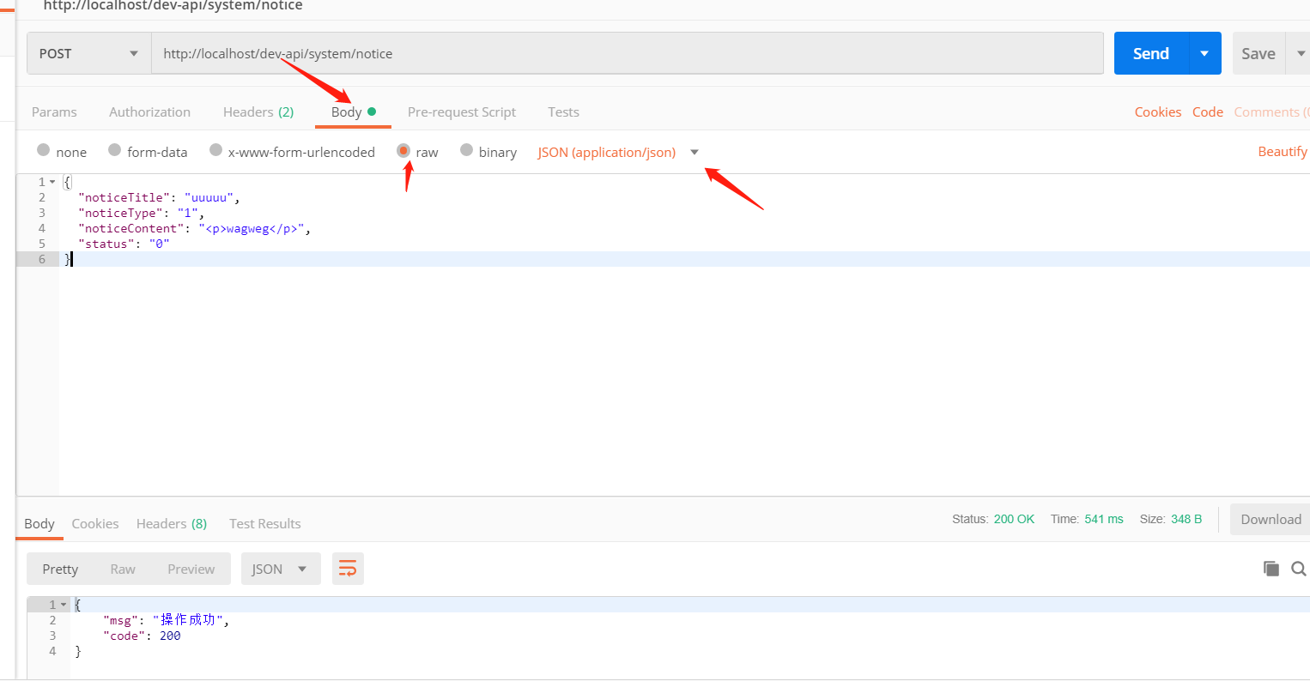1310x681 pixels.
Task: Click the request URL input field
Action: click(627, 53)
